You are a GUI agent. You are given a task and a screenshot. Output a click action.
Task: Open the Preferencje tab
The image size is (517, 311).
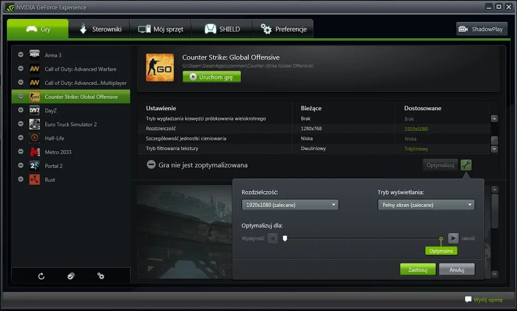pyautogui.click(x=283, y=29)
